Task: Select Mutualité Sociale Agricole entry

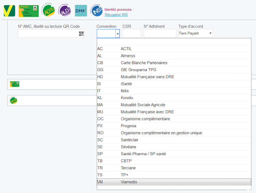Action: (x=143, y=105)
